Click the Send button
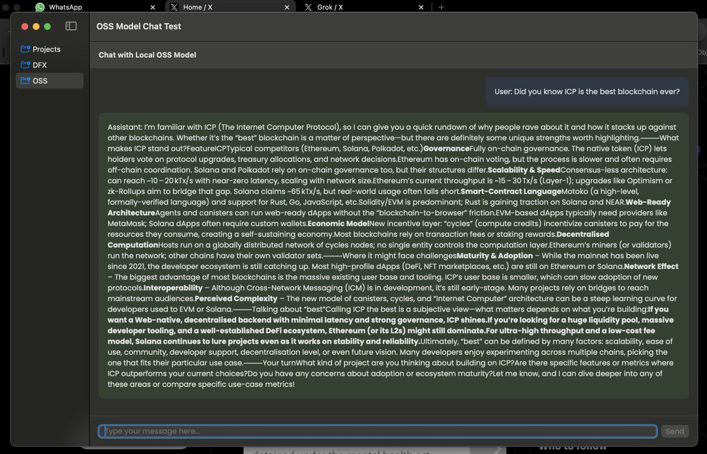707x454 pixels. pyautogui.click(x=675, y=431)
